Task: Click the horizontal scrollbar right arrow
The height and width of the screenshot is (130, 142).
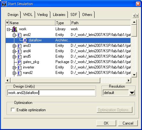Action: [x=129, y=80]
